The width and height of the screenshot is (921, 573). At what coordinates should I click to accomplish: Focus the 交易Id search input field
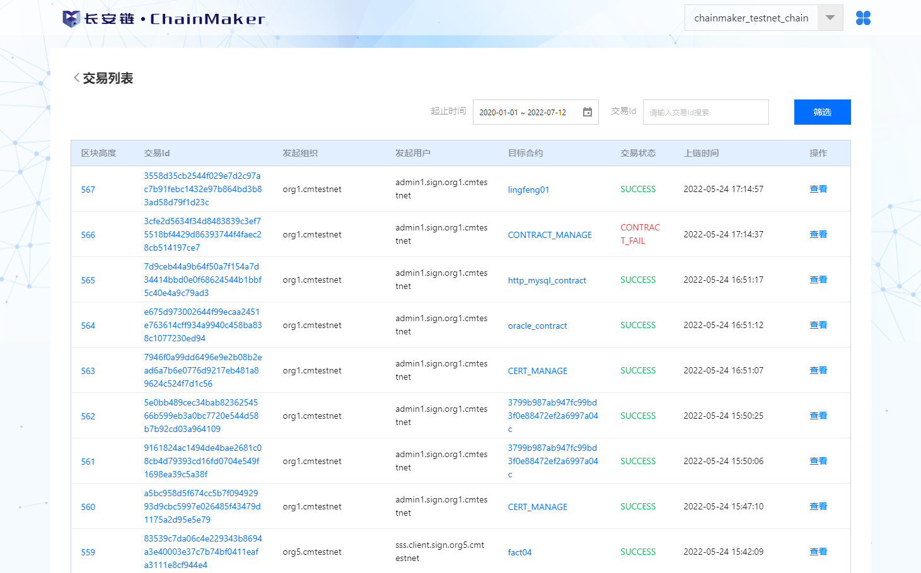pos(705,112)
